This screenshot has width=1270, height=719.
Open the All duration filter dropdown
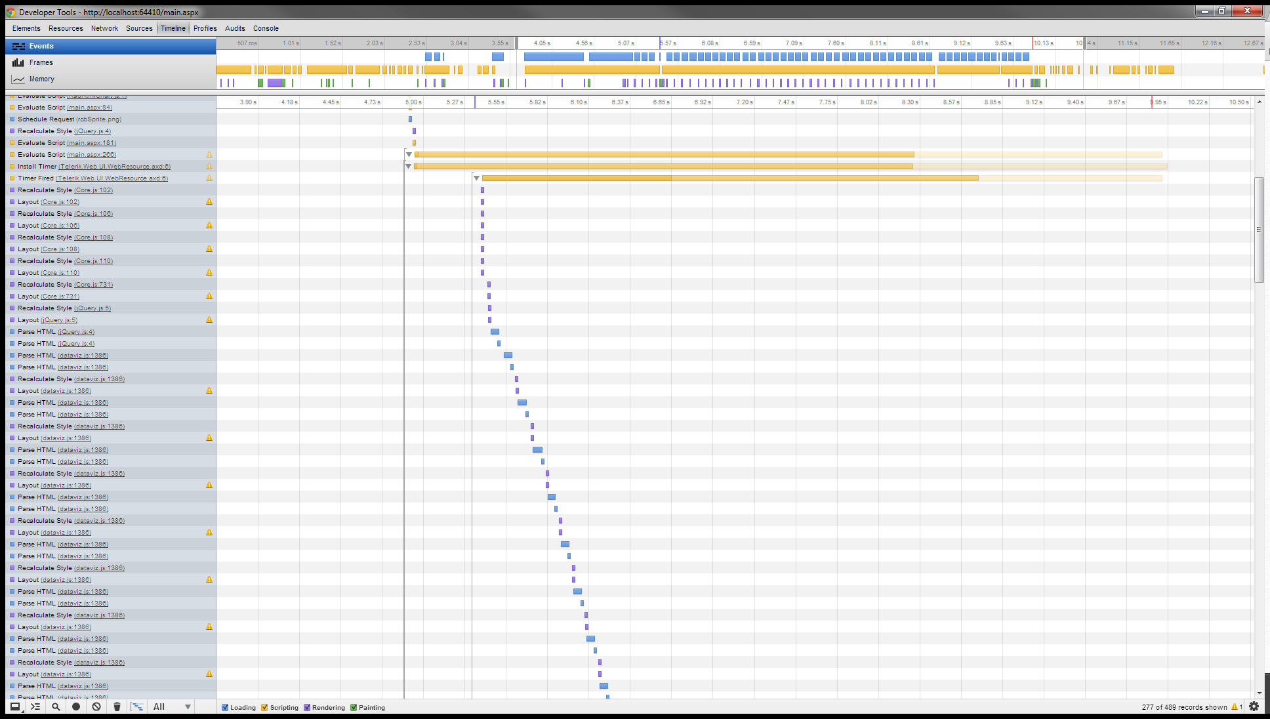[172, 707]
